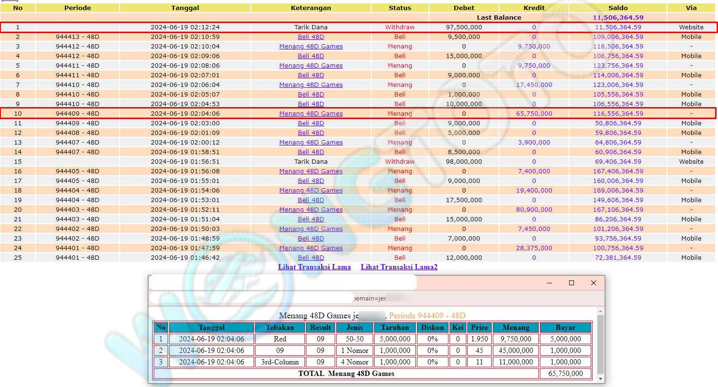Viewport: 718px width, 387px height.
Task: Maximize the popup detail window
Action: click(571, 283)
